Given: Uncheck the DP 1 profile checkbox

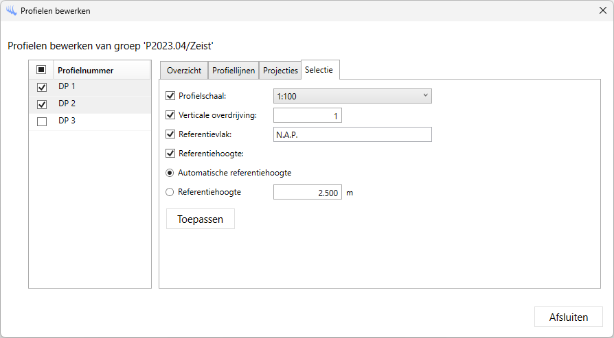Looking at the screenshot, I should (x=41, y=87).
